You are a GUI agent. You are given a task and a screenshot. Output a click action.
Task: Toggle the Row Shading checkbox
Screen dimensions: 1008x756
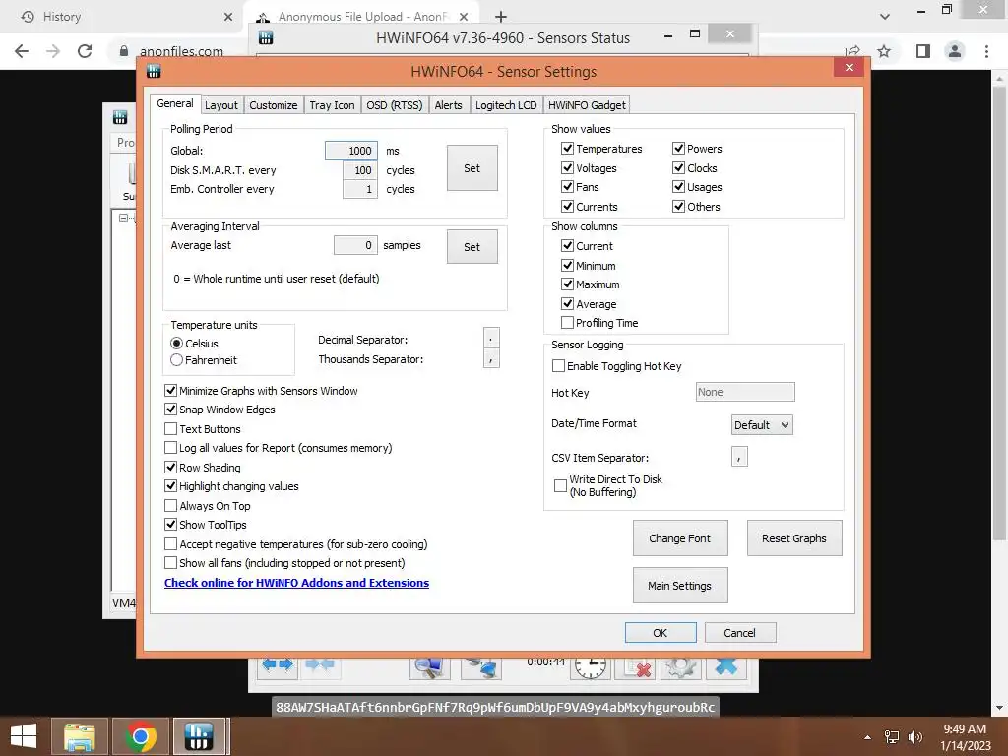170,467
